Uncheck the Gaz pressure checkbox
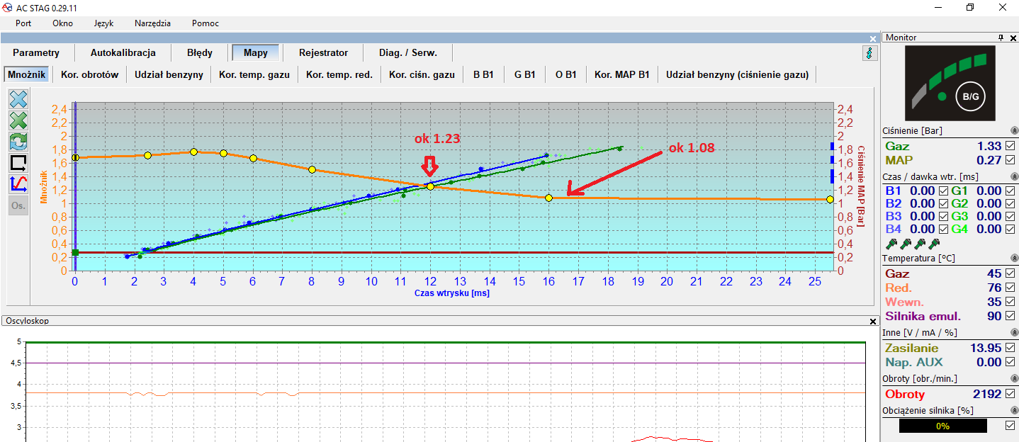This screenshot has height=442, width=1019. (1010, 146)
